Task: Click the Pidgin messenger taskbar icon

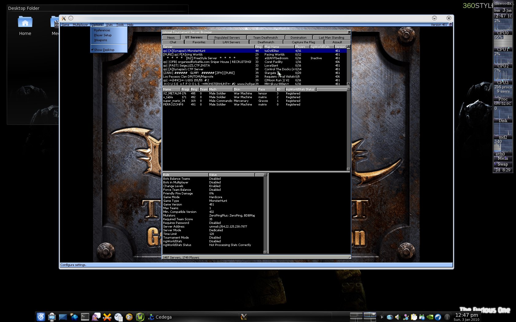Action: 96,317
